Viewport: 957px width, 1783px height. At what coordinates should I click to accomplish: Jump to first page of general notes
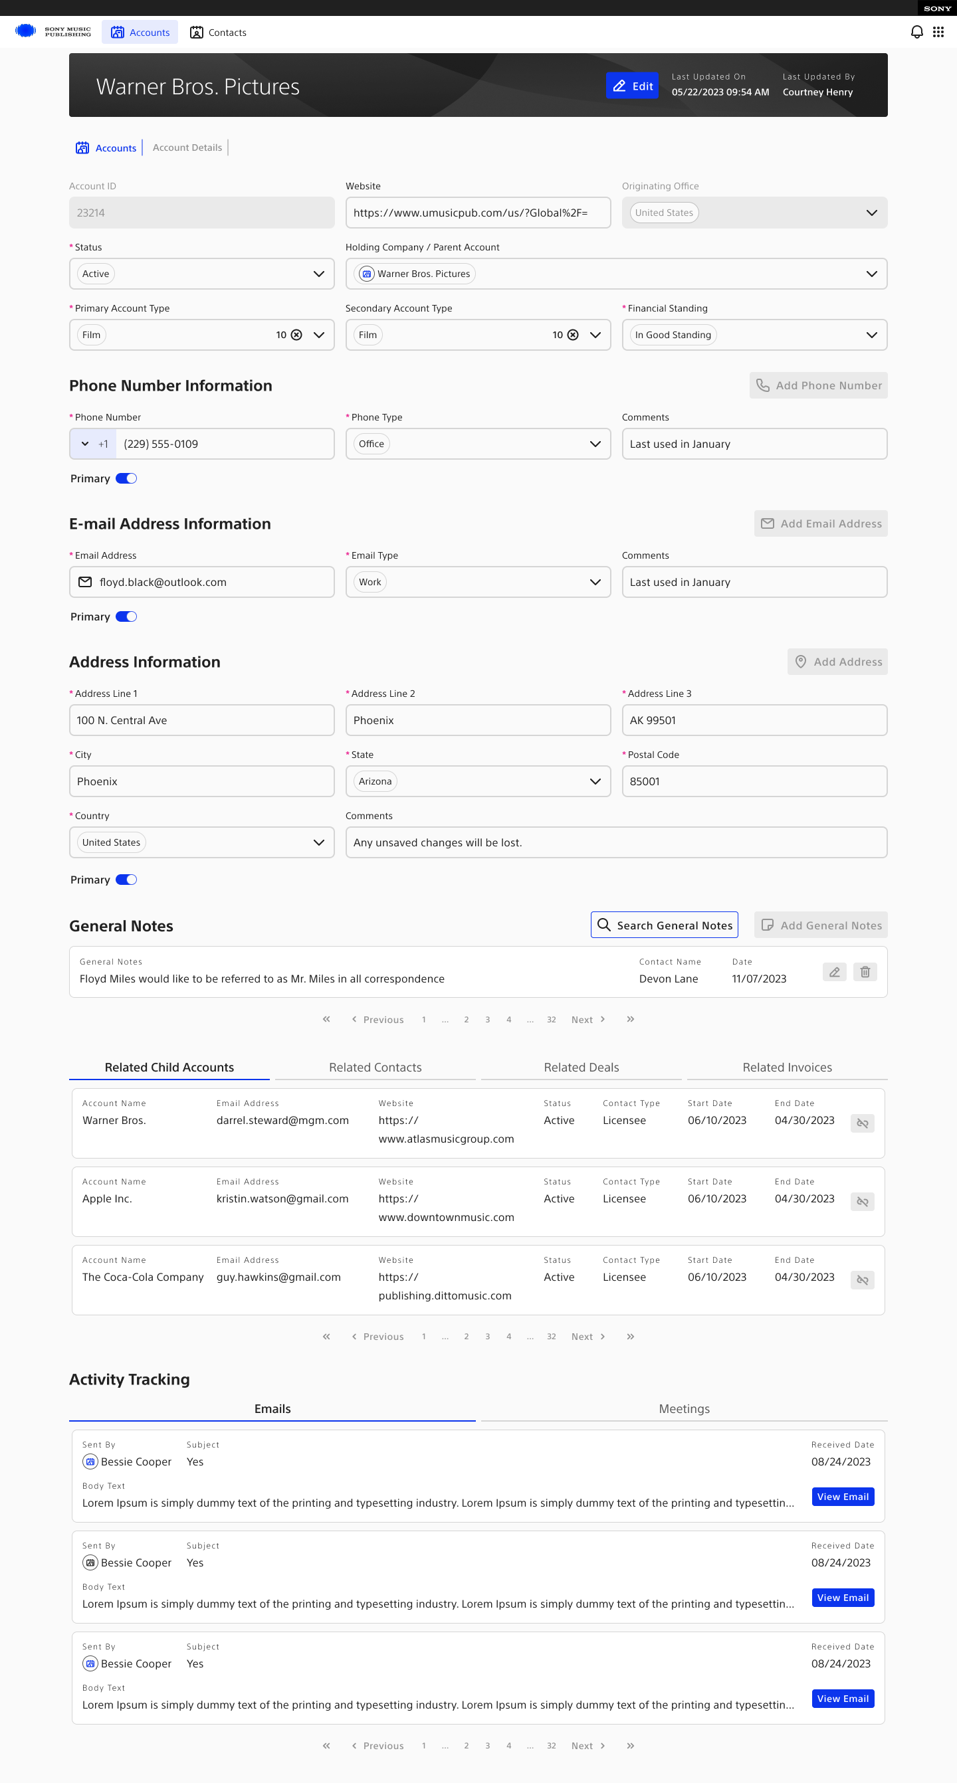[x=326, y=1019]
